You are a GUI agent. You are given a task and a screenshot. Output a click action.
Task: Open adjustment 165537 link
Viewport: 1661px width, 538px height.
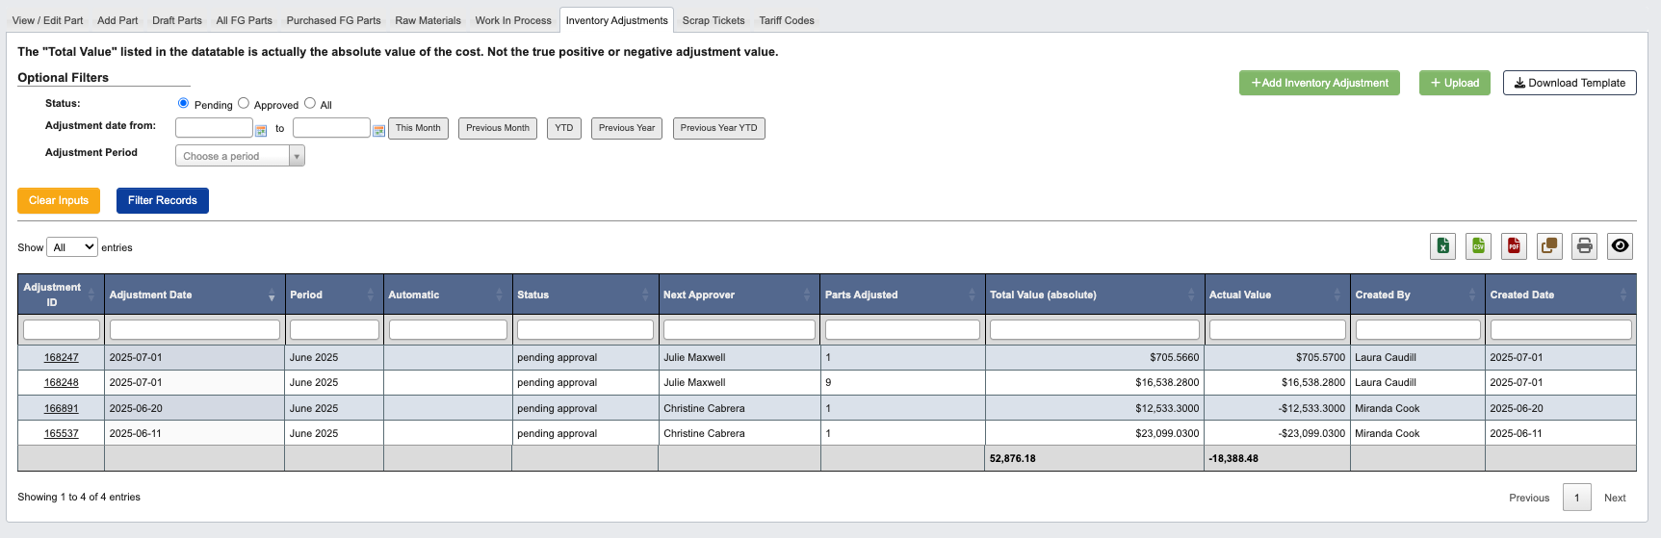(x=62, y=433)
